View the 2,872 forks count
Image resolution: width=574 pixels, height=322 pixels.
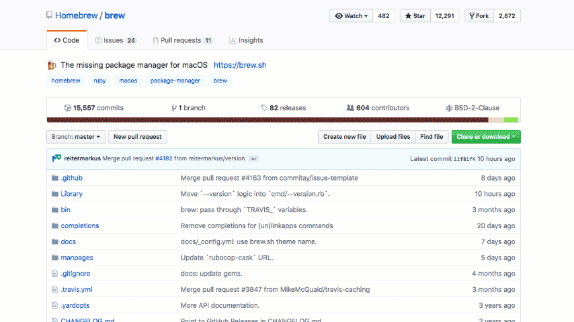pos(507,15)
